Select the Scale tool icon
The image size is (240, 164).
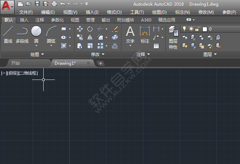tap(90, 46)
